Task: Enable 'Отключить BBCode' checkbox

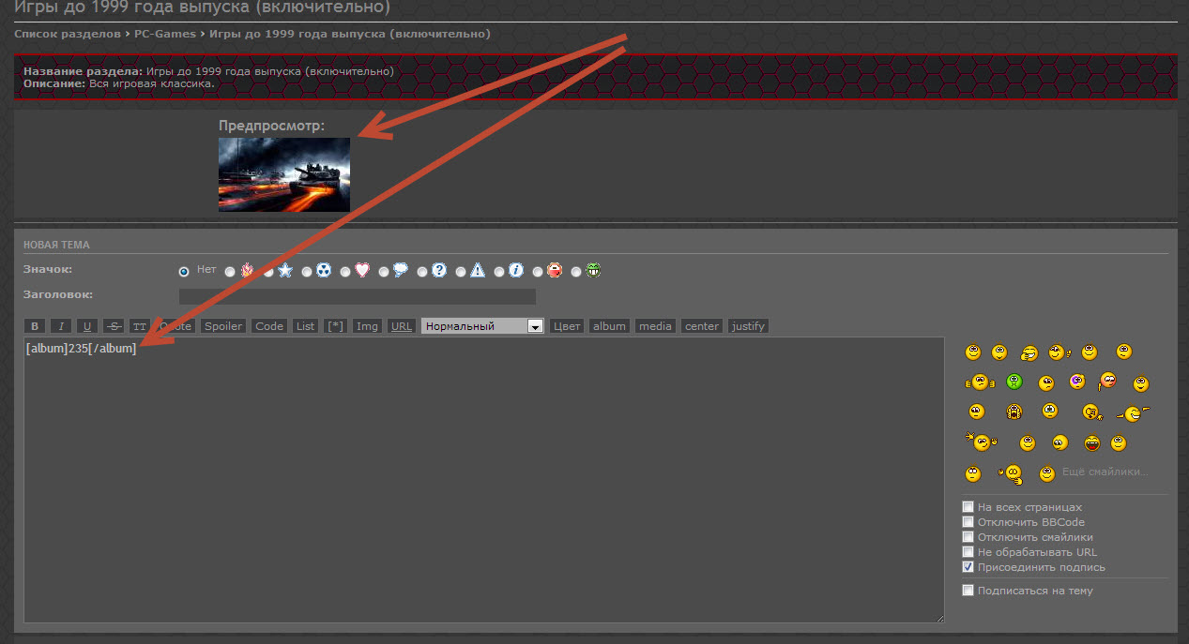Action: point(968,522)
